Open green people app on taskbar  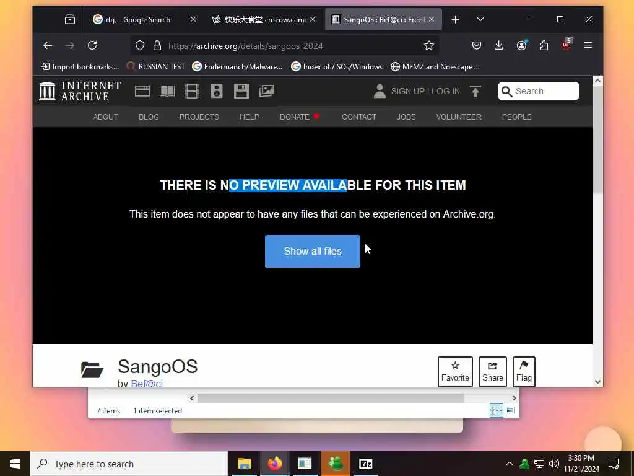335,464
